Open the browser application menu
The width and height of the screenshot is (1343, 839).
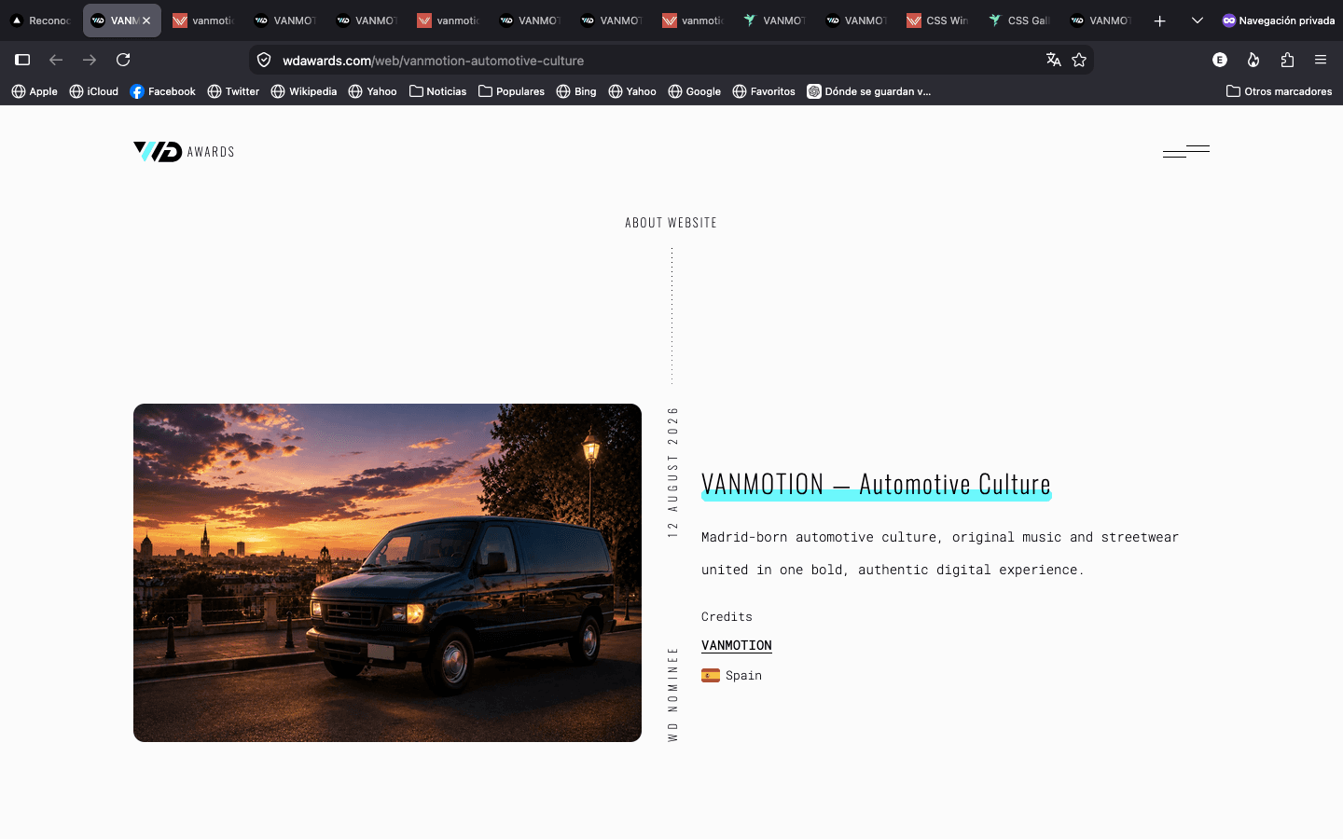pyautogui.click(x=1321, y=60)
